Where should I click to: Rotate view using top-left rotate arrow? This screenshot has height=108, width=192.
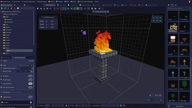coord(154,18)
